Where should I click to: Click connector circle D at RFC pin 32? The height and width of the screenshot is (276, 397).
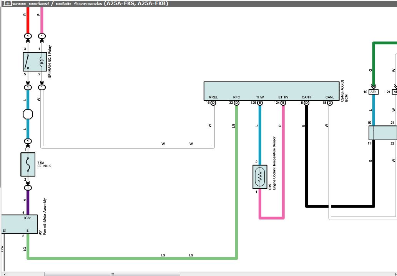[236, 103]
